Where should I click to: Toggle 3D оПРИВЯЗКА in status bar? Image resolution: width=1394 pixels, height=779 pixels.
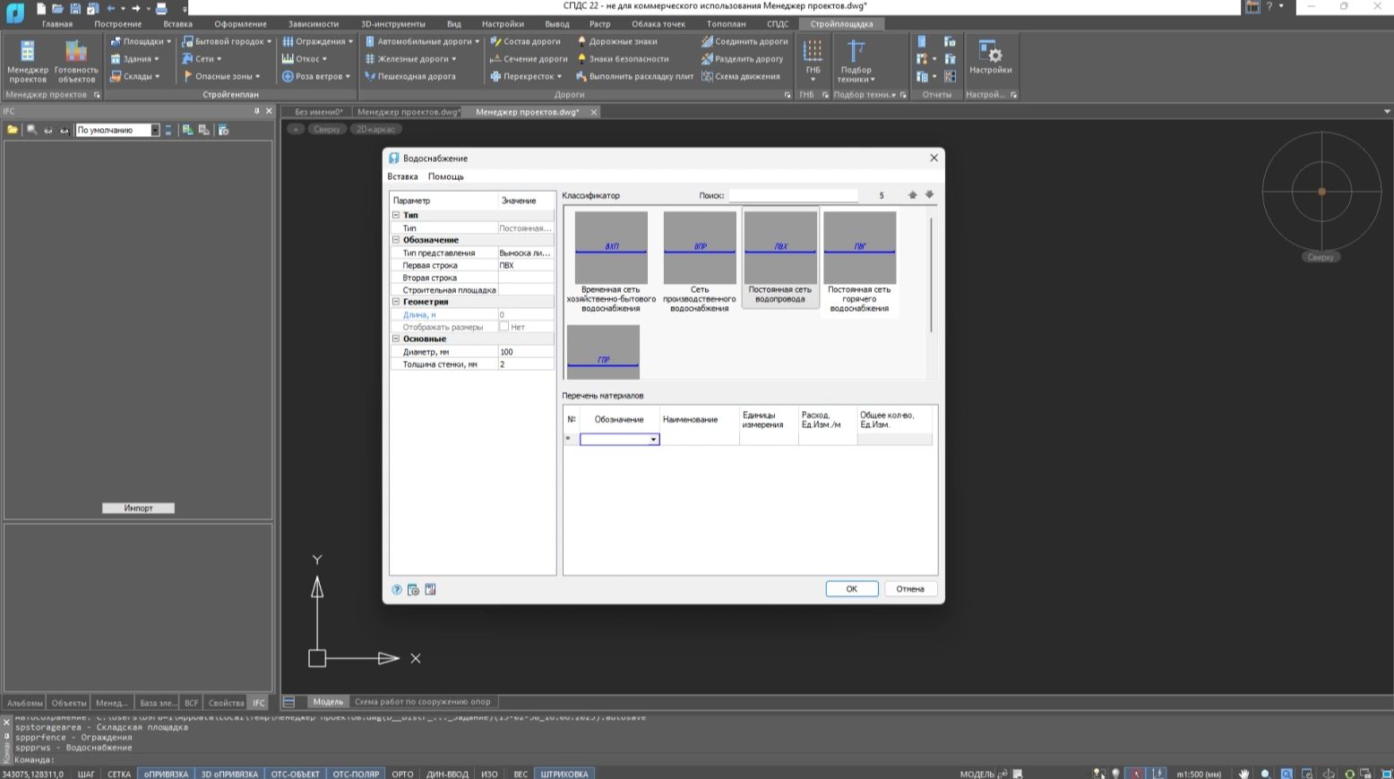pyautogui.click(x=229, y=774)
